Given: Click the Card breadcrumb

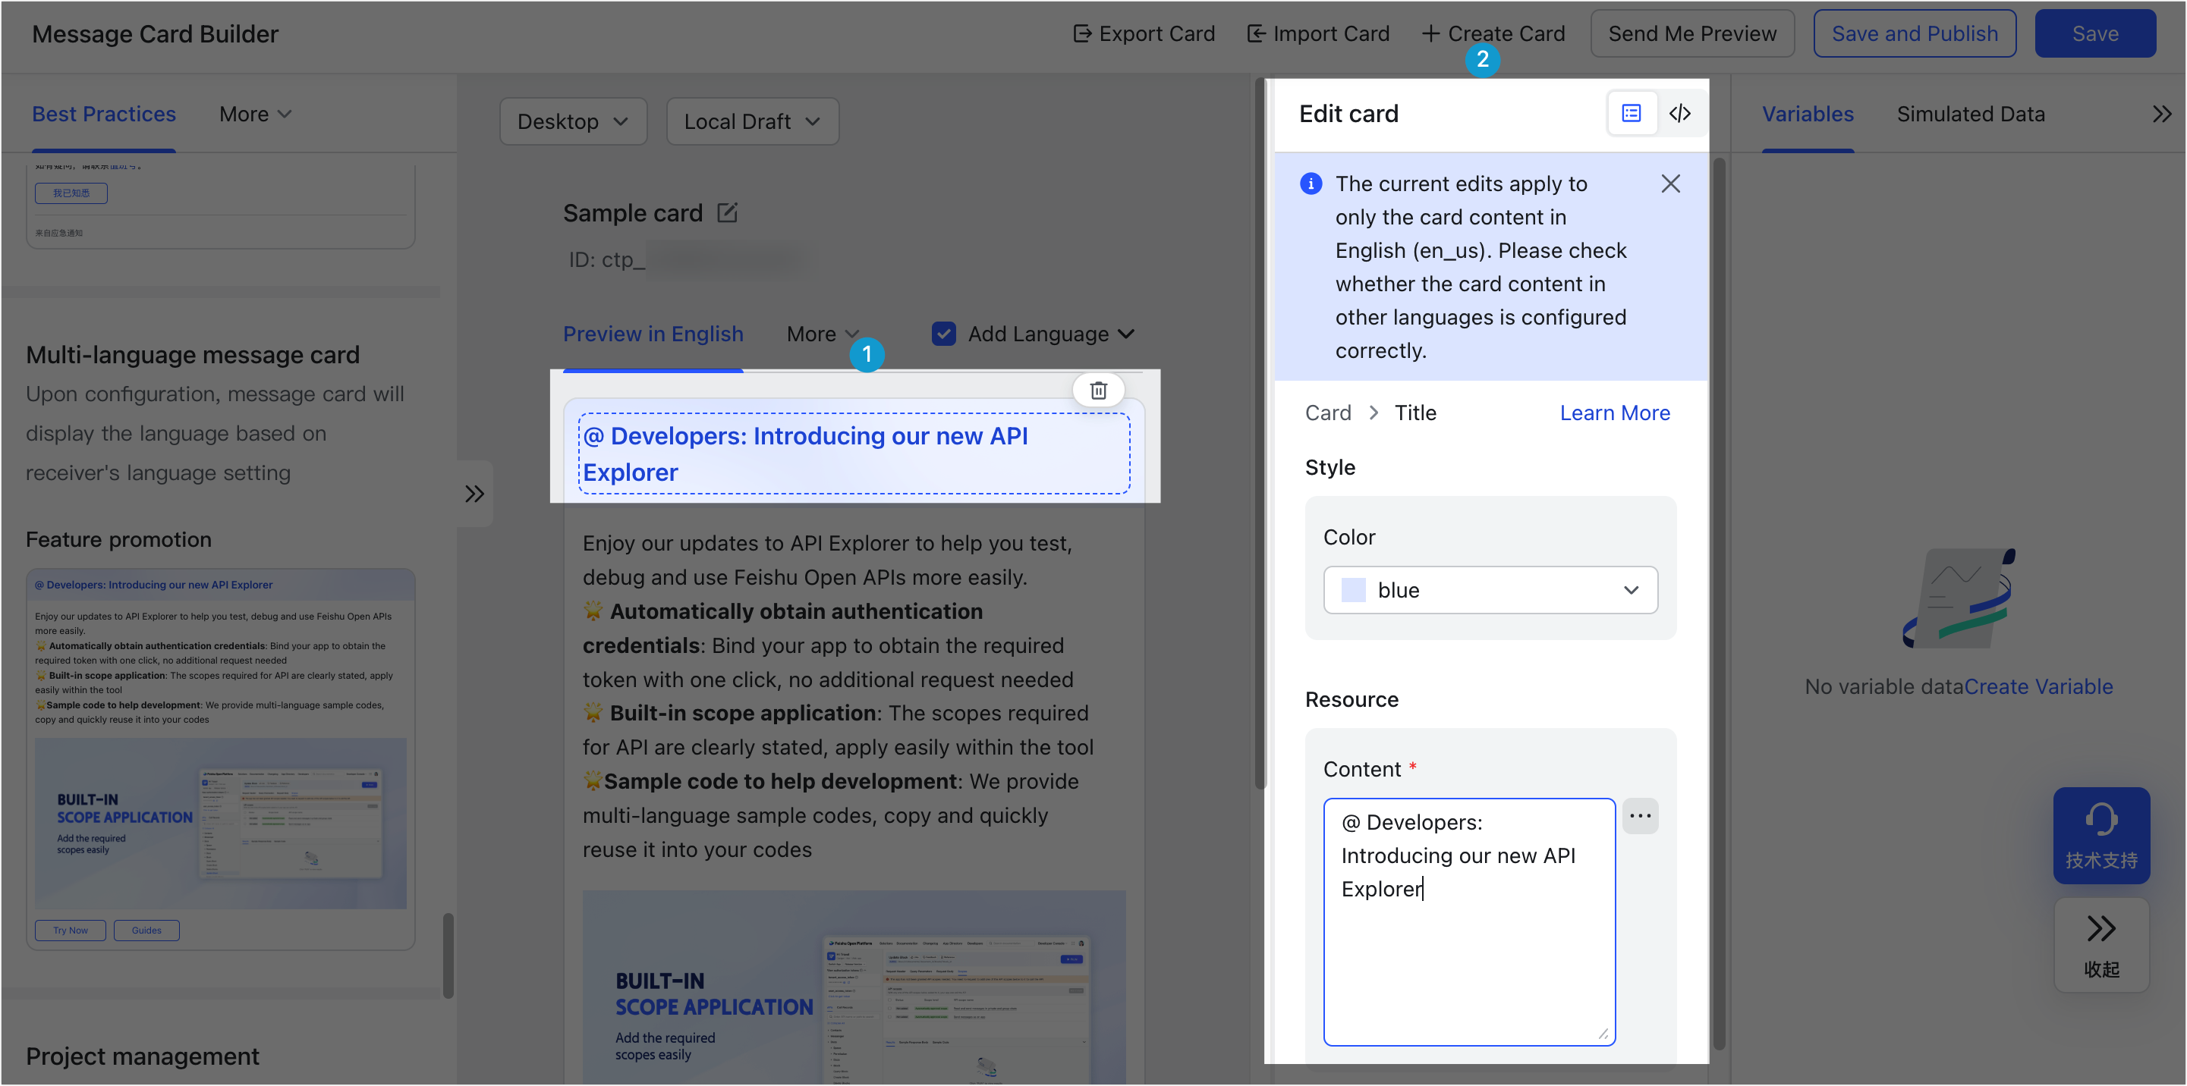Looking at the screenshot, I should (1328, 413).
